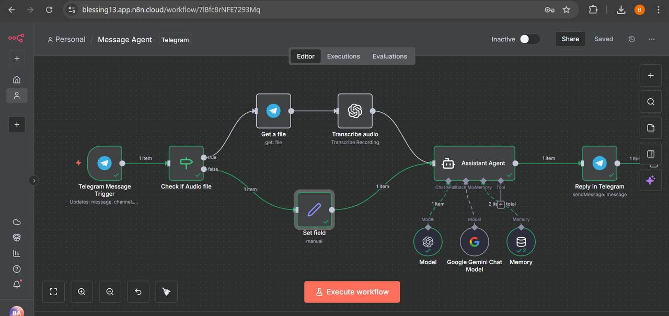Click the Saved status text
The width and height of the screenshot is (669, 316).
point(604,39)
